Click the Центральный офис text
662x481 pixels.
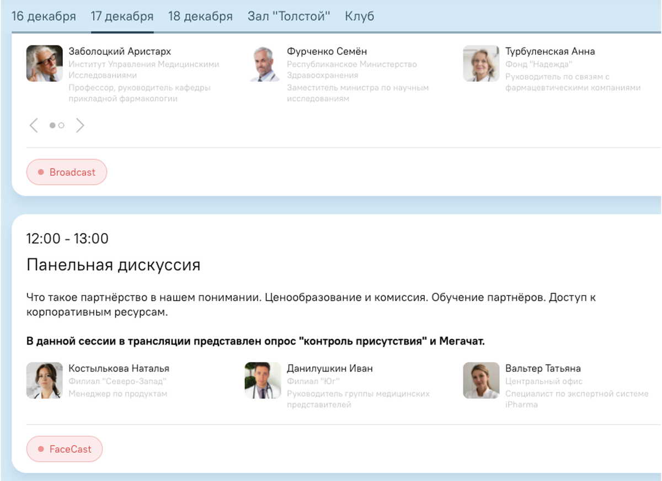pyautogui.click(x=543, y=382)
